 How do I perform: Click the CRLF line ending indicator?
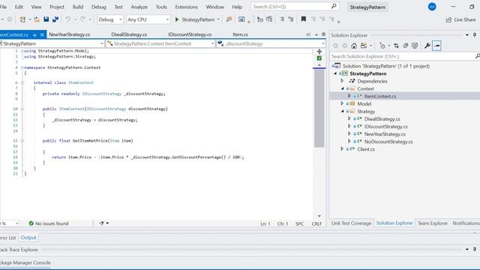[316, 223]
